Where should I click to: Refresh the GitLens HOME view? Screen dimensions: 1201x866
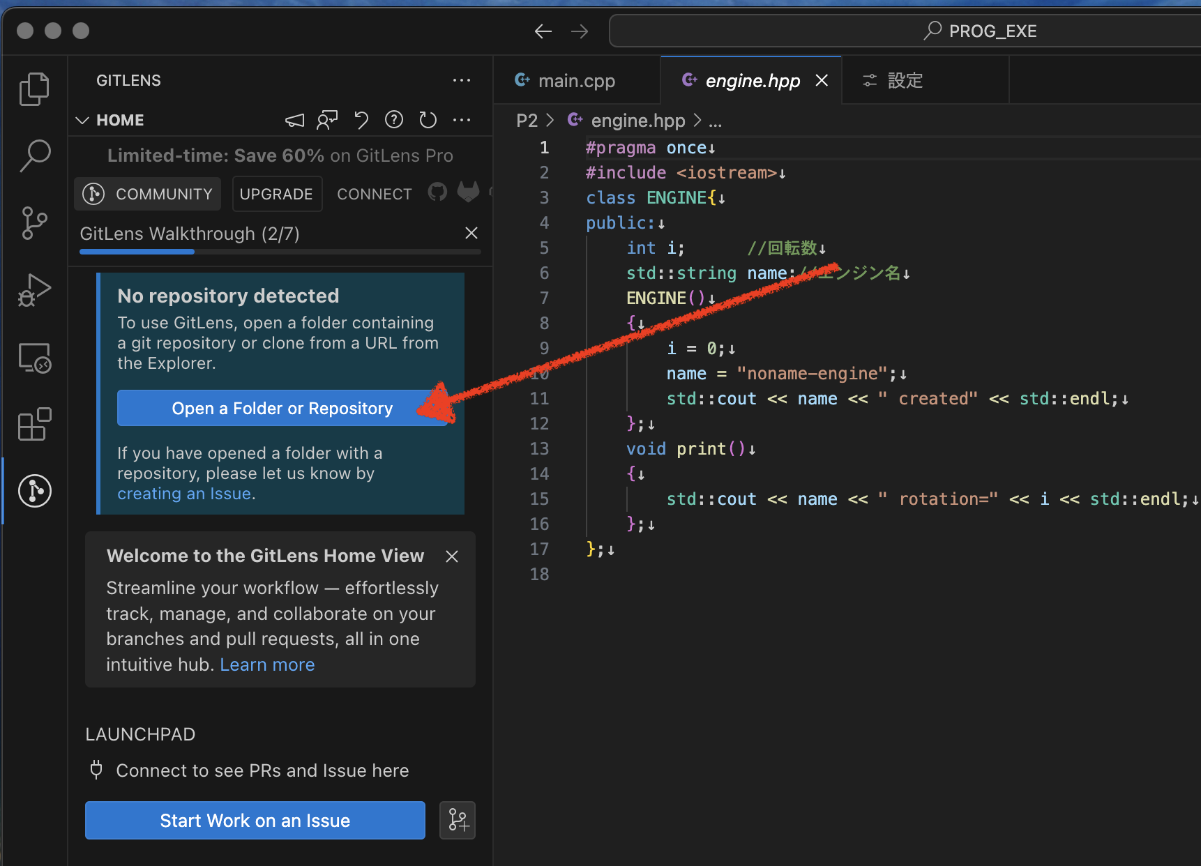tap(428, 121)
